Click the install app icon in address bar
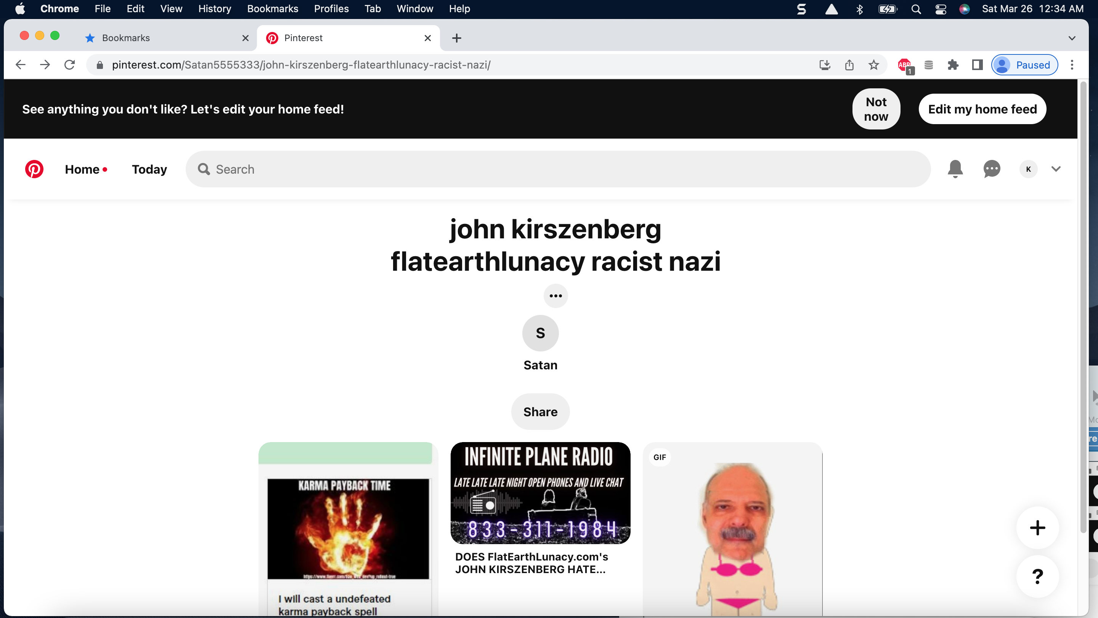The height and width of the screenshot is (618, 1098). [x=825, y=65]
